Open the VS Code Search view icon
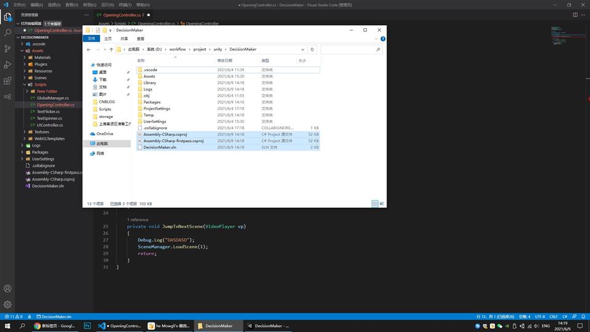The width and height of the screenshot is (590, 332). [7, 33]
